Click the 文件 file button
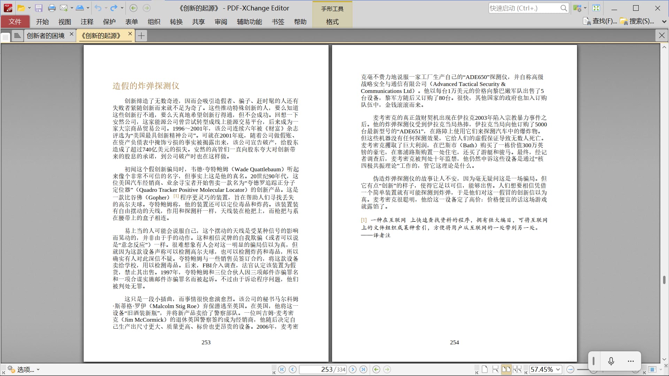 15,22
